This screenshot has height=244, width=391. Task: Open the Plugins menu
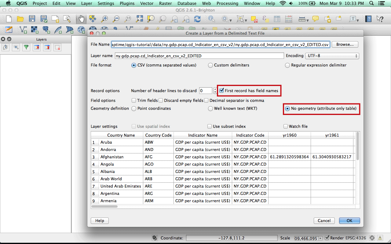click(x=127, y=3)
